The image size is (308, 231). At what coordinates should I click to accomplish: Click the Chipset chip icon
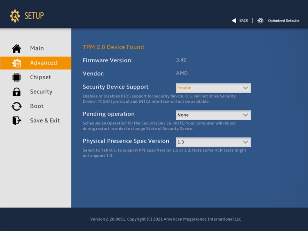tap(16, 77)
